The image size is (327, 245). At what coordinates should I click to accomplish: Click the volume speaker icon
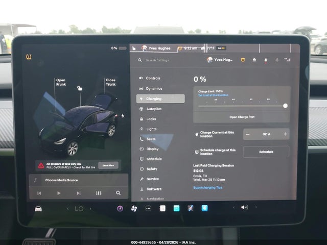point(244,207)
